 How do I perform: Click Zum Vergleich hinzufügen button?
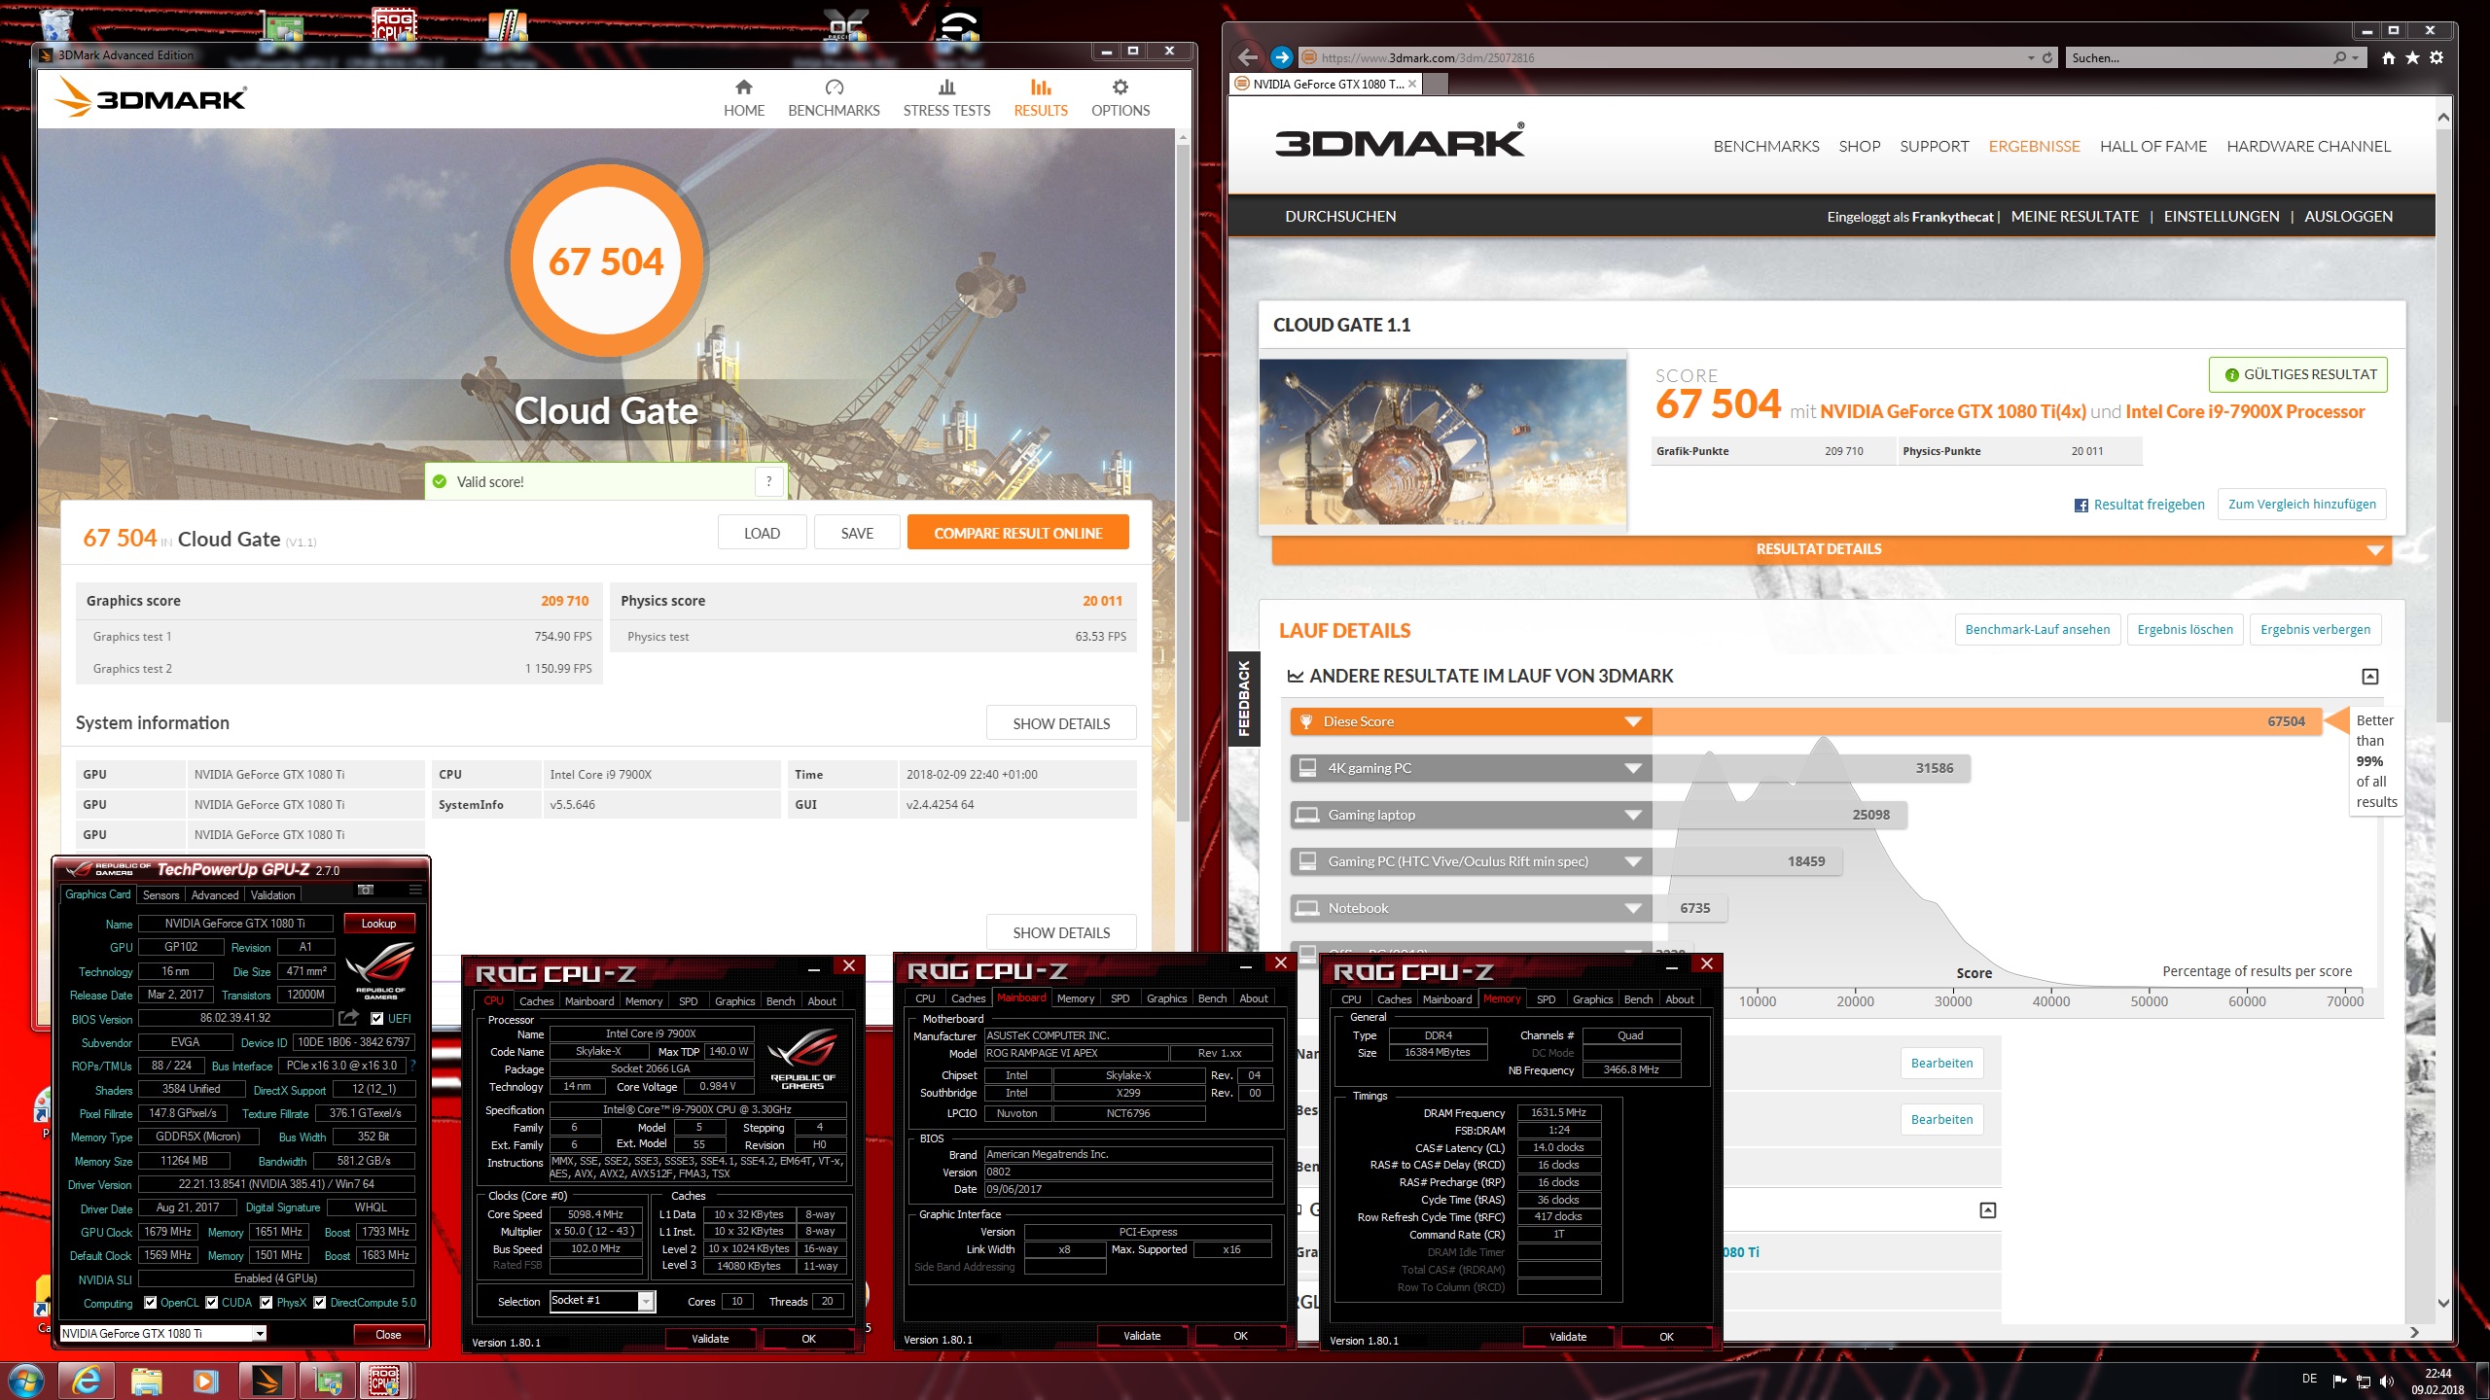click(x=2301, y=505)
